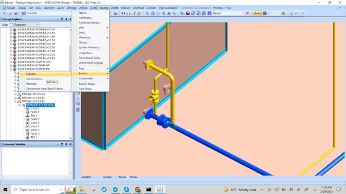Select VALV 1 in the tree
346x194 pixels.
pyautogui.click(x=35, y=126)
